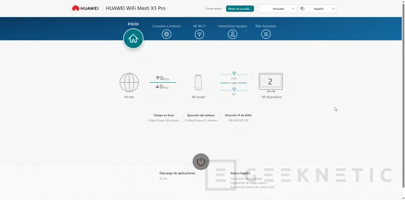
Task: Click the Mi router label
Action: (198, 97)
